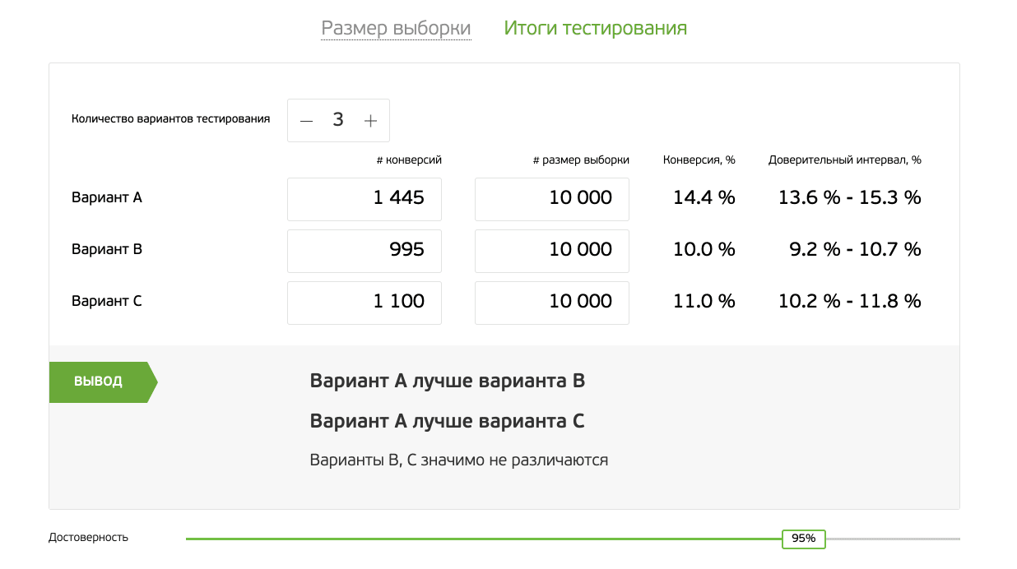1017x569 pixels.
Task: Select Вариант A sample size field
Action: tap(551, 199)
